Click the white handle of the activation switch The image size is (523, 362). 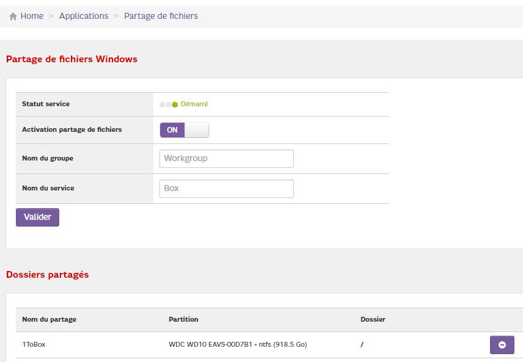196,130
